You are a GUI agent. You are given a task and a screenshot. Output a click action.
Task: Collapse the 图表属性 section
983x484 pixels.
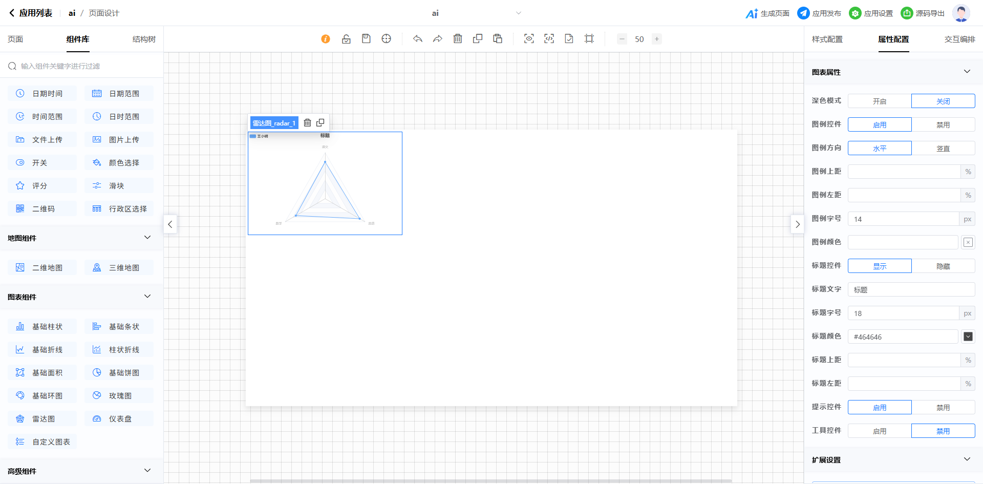967,72
